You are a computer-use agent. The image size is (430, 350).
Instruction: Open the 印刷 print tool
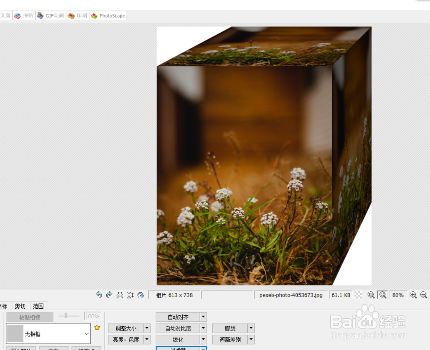pos(77,15)
